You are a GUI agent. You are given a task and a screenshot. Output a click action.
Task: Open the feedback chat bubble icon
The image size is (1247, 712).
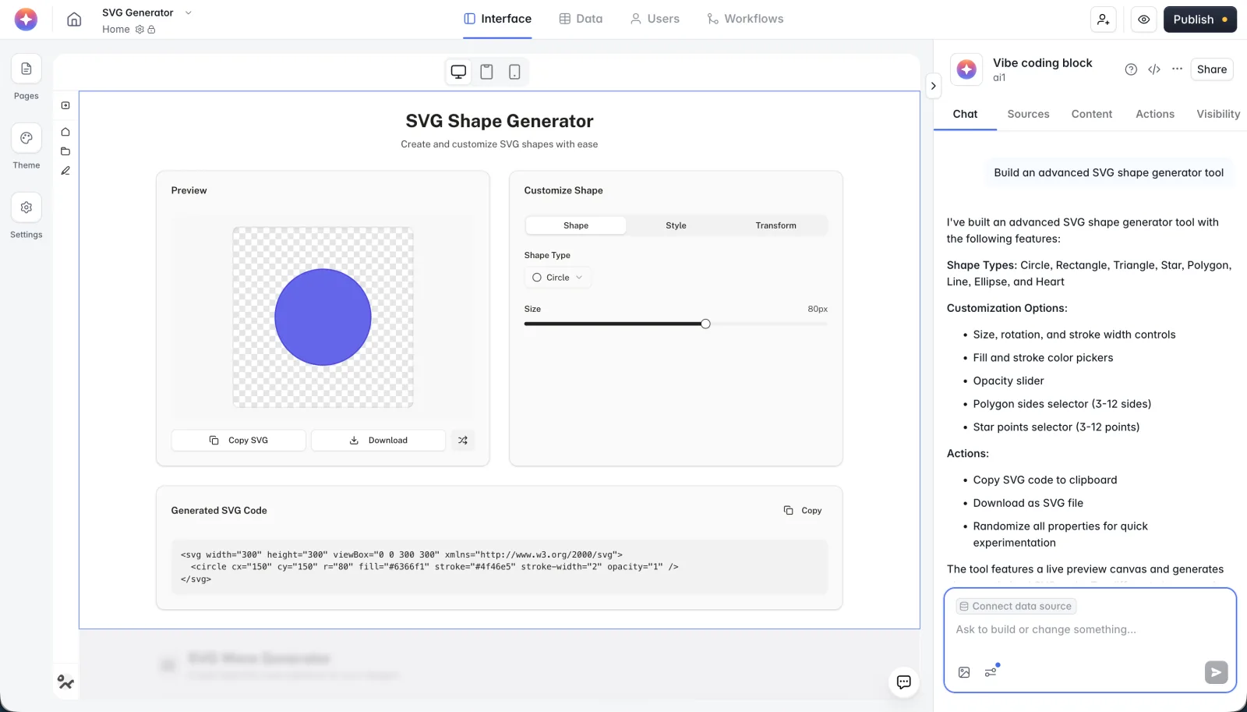pos(904,682)
